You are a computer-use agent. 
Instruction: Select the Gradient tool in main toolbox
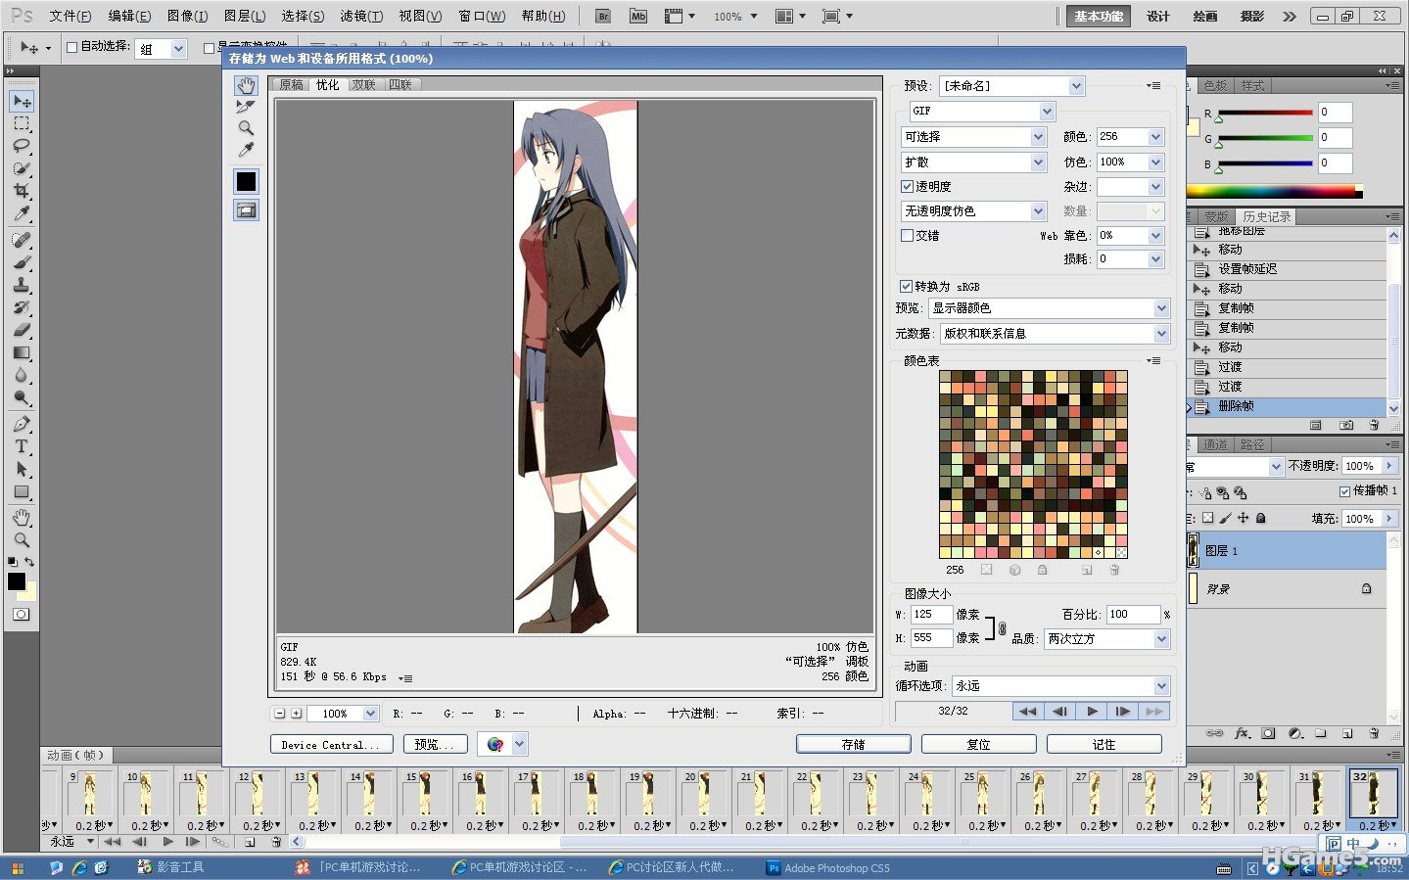22,352
